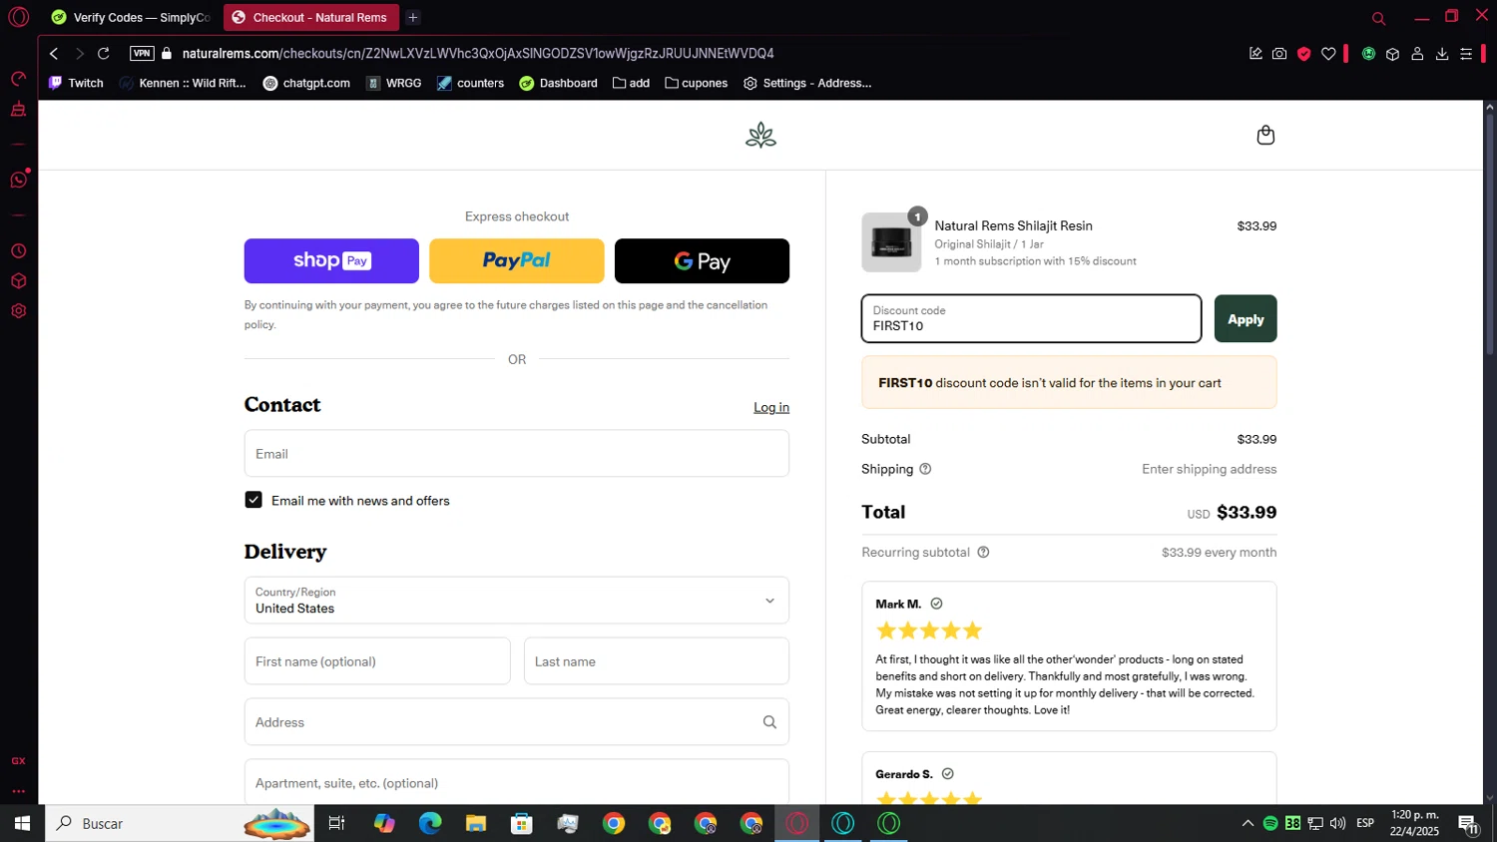
Task: Bookmark the page with the heart icon
Action: 1328,54
